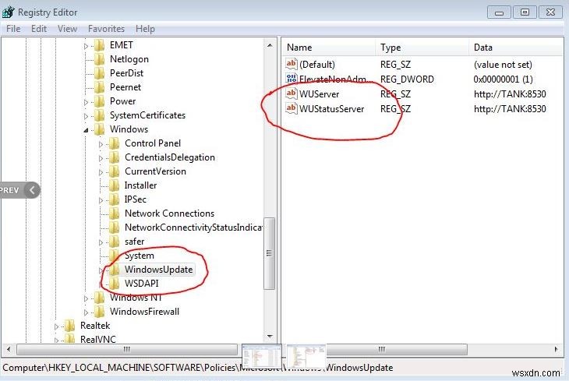Click the string icon of WUStatusServer
This screenshot has height=381, width=569.
(292, 108)
